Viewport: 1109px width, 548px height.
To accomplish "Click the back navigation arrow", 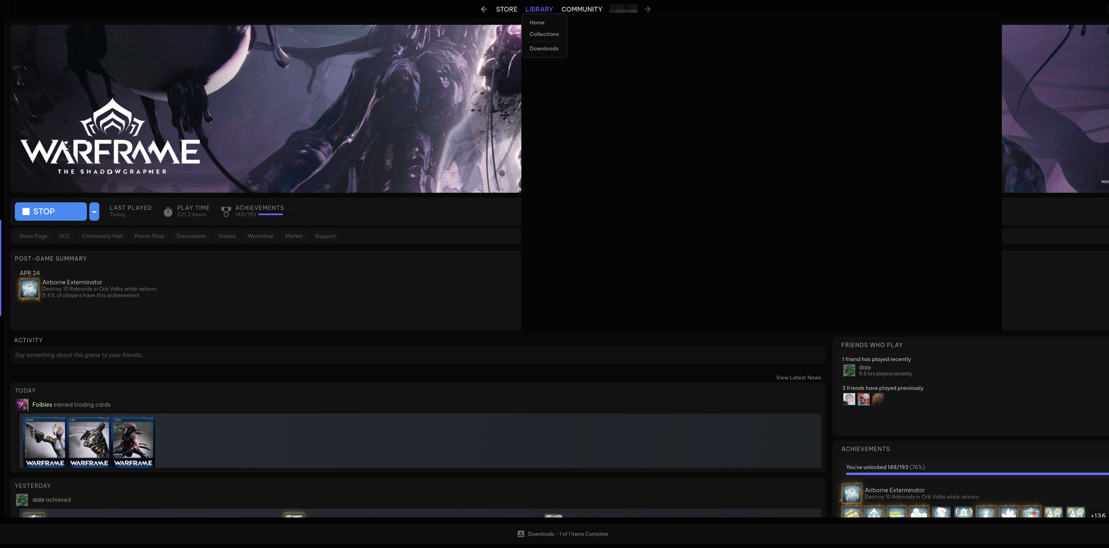I will point(484,9).
